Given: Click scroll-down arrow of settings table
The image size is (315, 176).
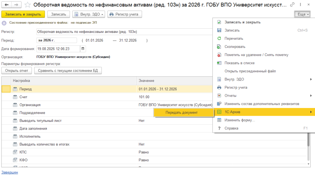Looking at the screenshot, I should tap(309, 164).
